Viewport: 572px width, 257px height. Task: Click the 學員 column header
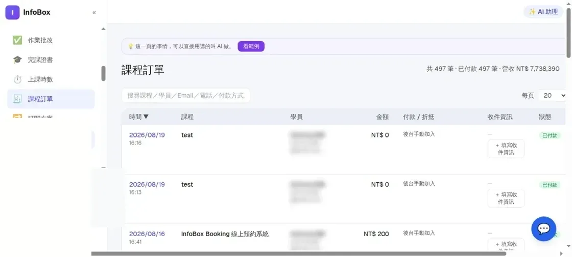point(296,117)
